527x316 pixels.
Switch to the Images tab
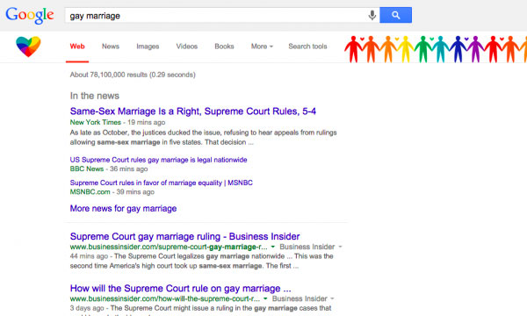pyautogui.click(x=148, y=47)
